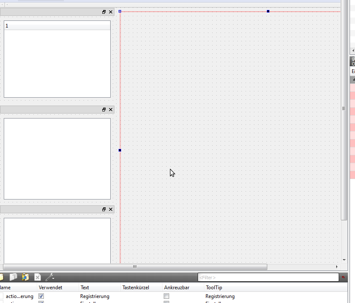
Task: Toggle the Verwendet checkbox for the Registrierung action
Action: click(x=41, y=296)
